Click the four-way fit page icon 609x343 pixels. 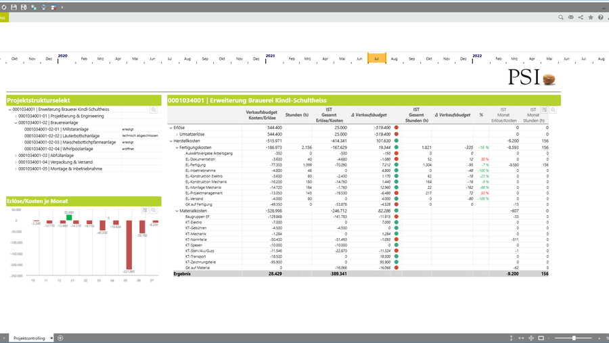531,338
